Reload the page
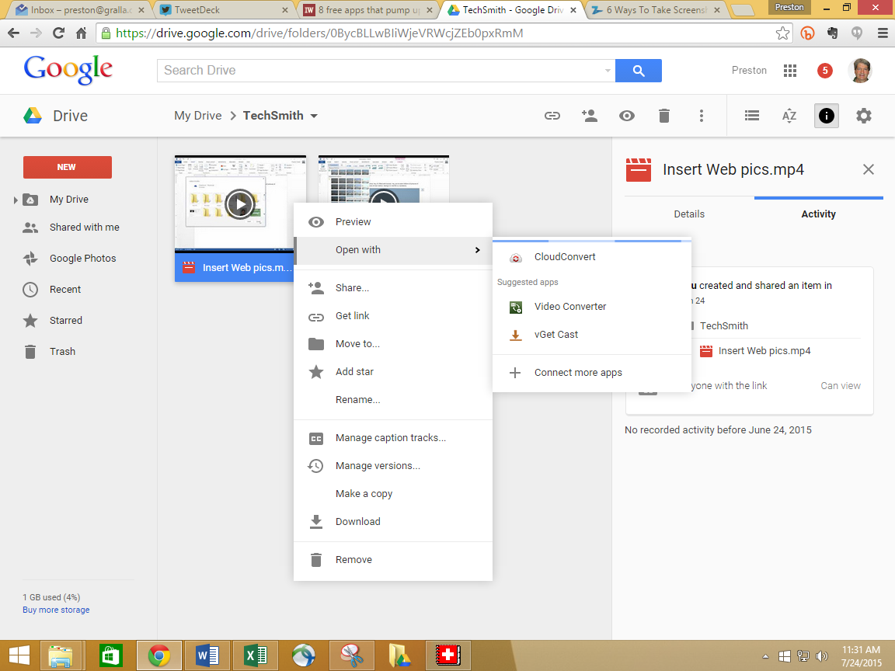Image resolution: width=895 pixels, height=671 pixels. pos(58,33)
